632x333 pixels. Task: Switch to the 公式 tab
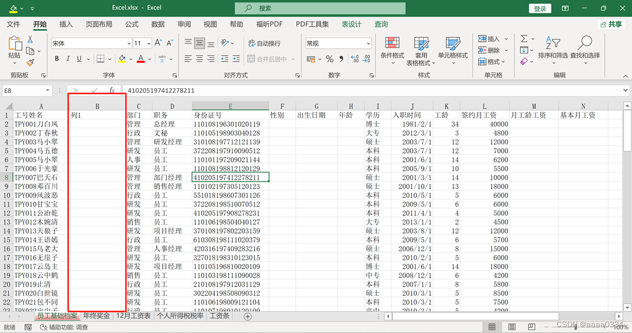[x=132, y=24]
